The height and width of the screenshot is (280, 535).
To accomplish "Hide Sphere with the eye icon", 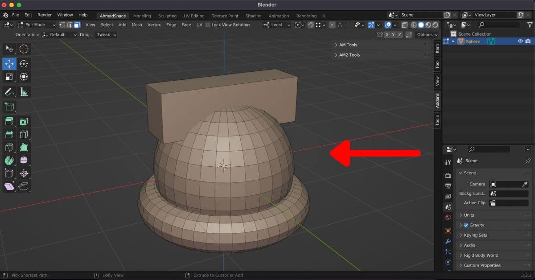I will pyautogui.click(x=520, y=41).
